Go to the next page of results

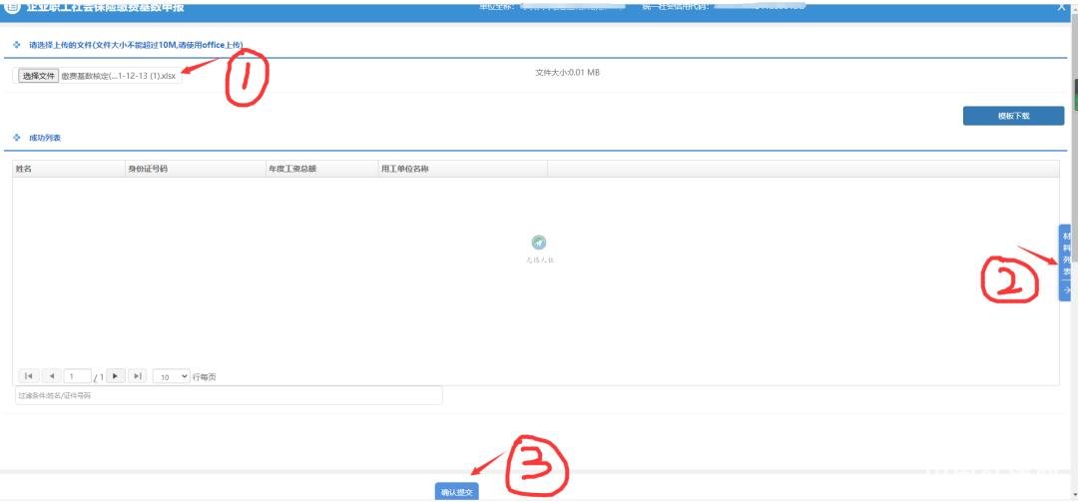click(x=116, y=376)
